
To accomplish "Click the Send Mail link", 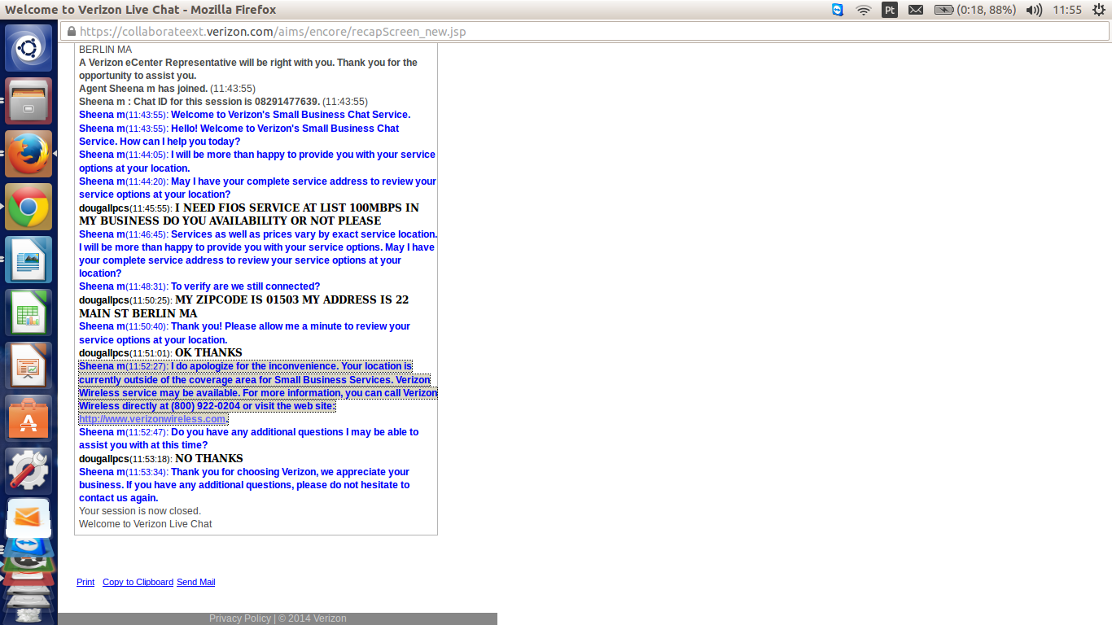I will click(x=195, y=582).
